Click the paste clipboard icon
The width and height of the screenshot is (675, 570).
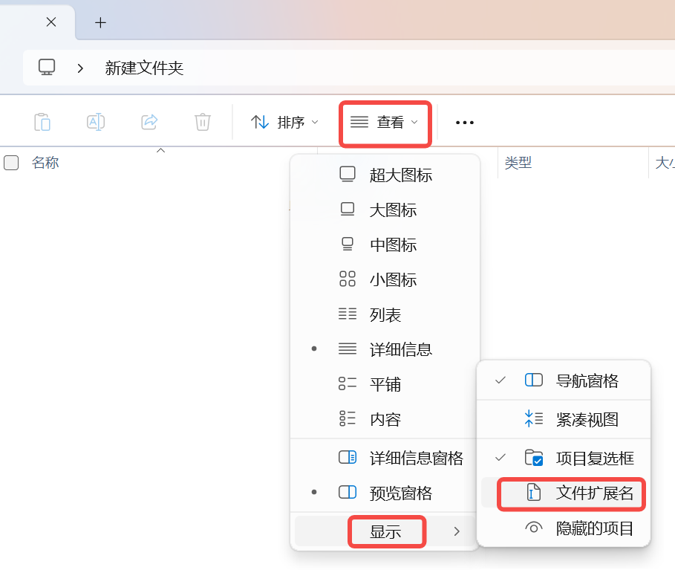(x=42, y=122)
